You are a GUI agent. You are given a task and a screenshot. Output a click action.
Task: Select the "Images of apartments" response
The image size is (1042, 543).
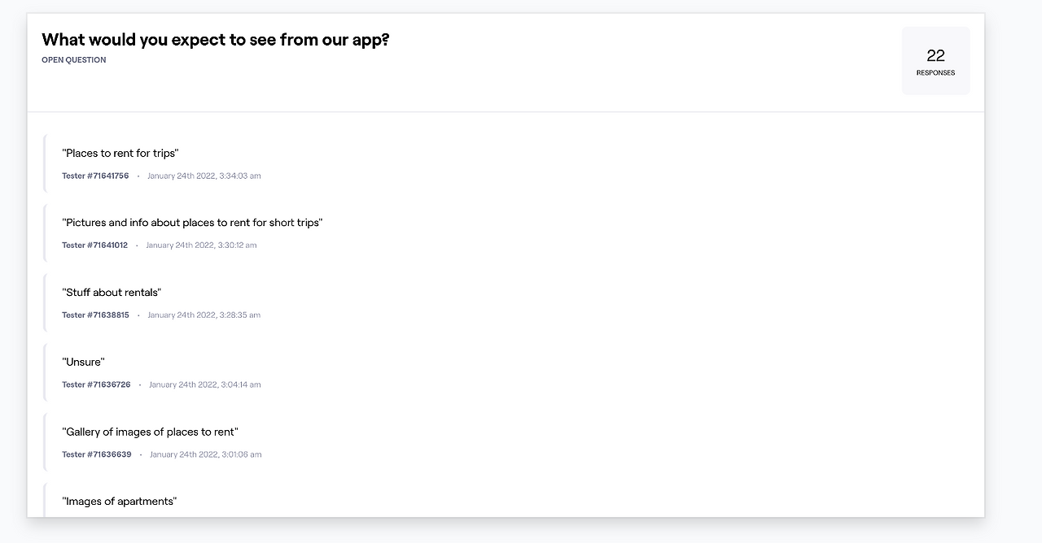coord(120,502)
